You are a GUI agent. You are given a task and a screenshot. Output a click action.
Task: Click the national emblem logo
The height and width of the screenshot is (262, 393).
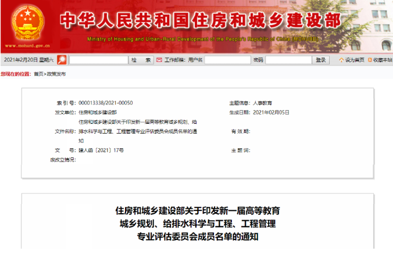27,23
